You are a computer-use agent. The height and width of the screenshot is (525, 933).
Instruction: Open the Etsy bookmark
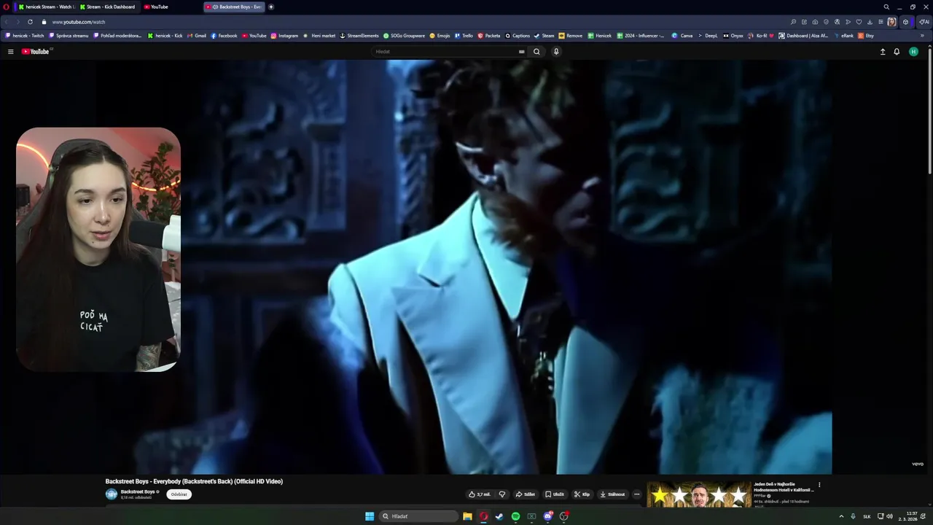click(x=866, y=36)
